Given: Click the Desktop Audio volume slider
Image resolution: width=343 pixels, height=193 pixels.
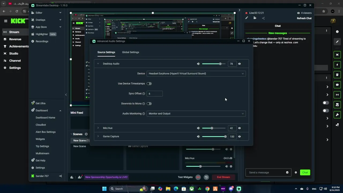Looking at the screenshot, I should coord(214,64).
